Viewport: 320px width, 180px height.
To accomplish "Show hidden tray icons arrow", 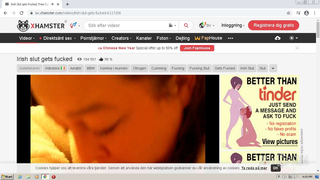I will 279,177.
